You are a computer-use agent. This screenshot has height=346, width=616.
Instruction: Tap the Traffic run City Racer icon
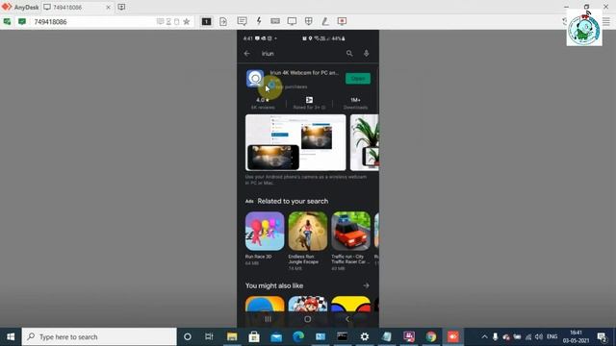(x=350, y=231)
